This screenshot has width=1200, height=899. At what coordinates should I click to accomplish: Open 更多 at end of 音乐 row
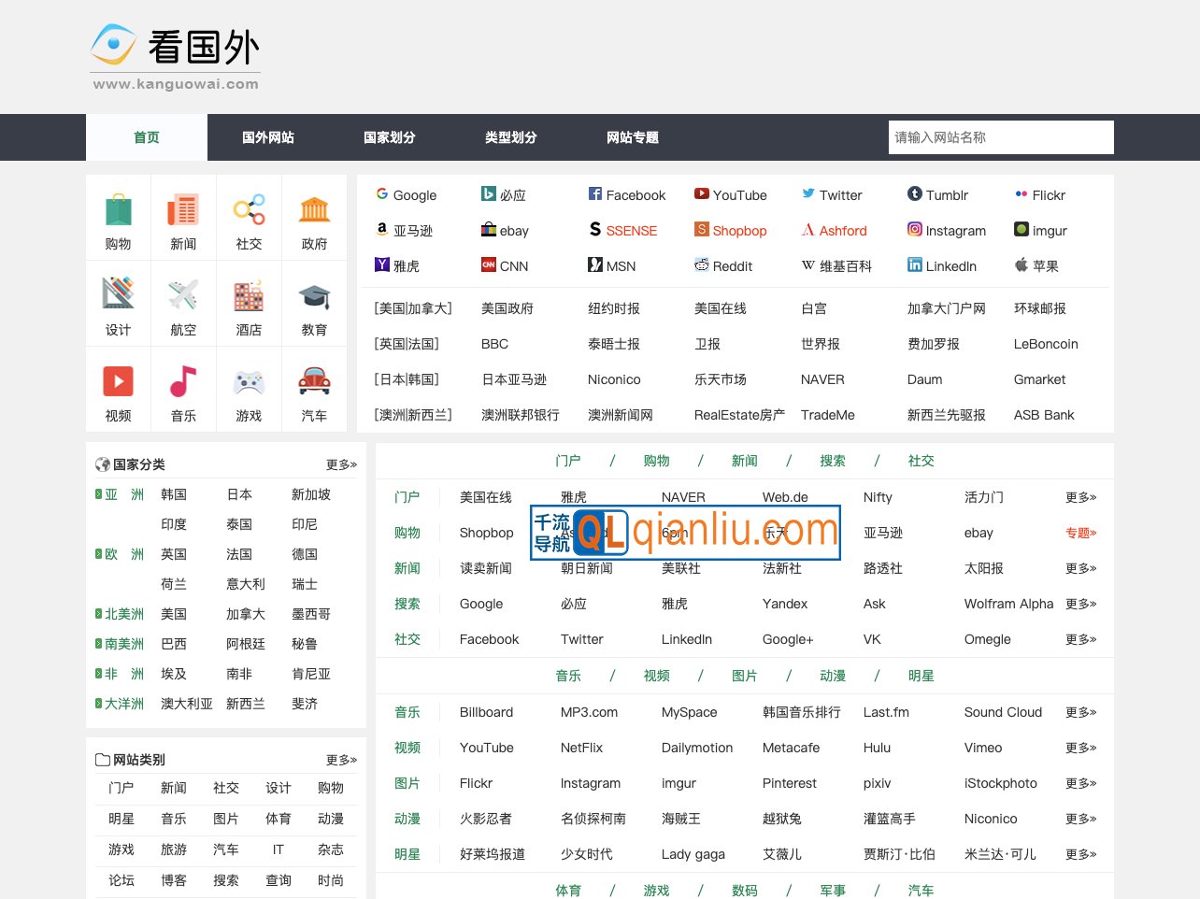[1079, 712]
